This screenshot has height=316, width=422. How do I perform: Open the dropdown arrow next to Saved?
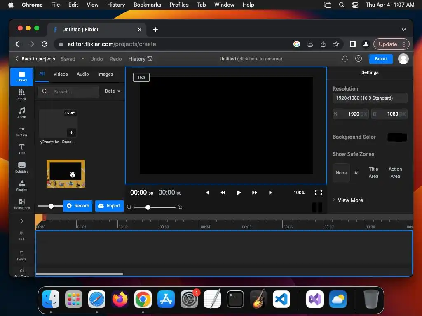click(x=82, y=58)
